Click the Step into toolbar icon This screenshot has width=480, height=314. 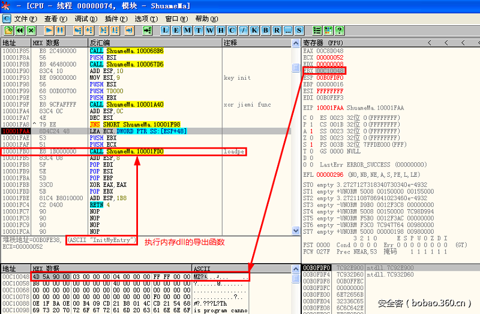click(x=76, y=30)
